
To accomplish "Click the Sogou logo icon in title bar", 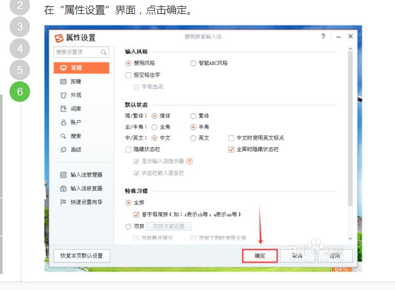I will point(59,38).
